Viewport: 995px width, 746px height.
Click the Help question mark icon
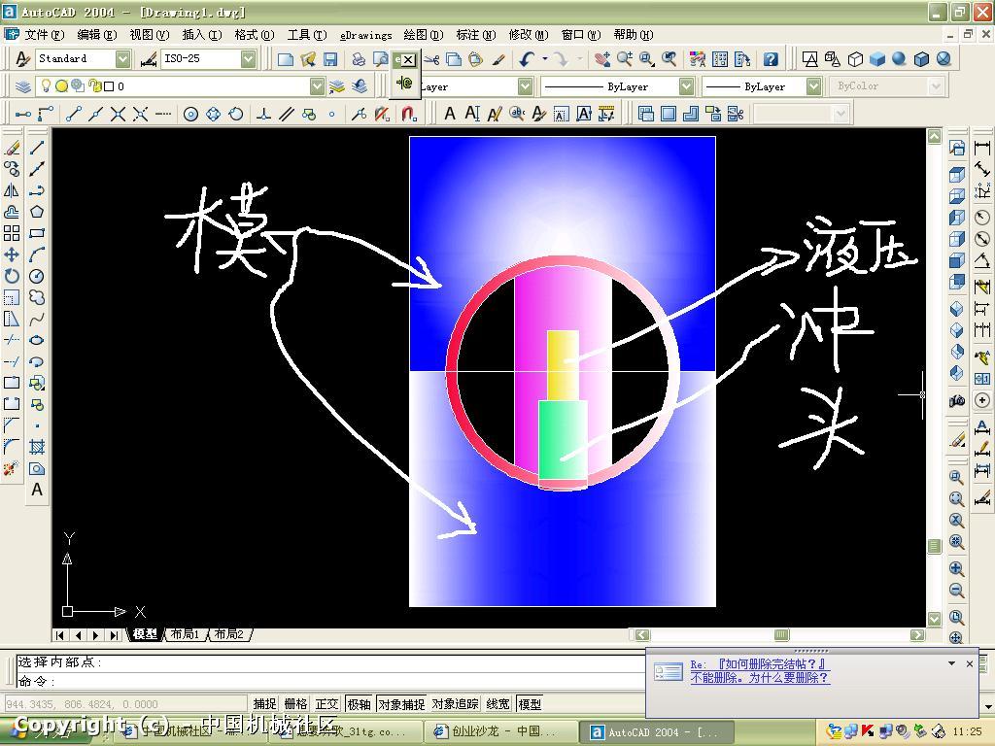pyautogui.click(x=771, y=59)
